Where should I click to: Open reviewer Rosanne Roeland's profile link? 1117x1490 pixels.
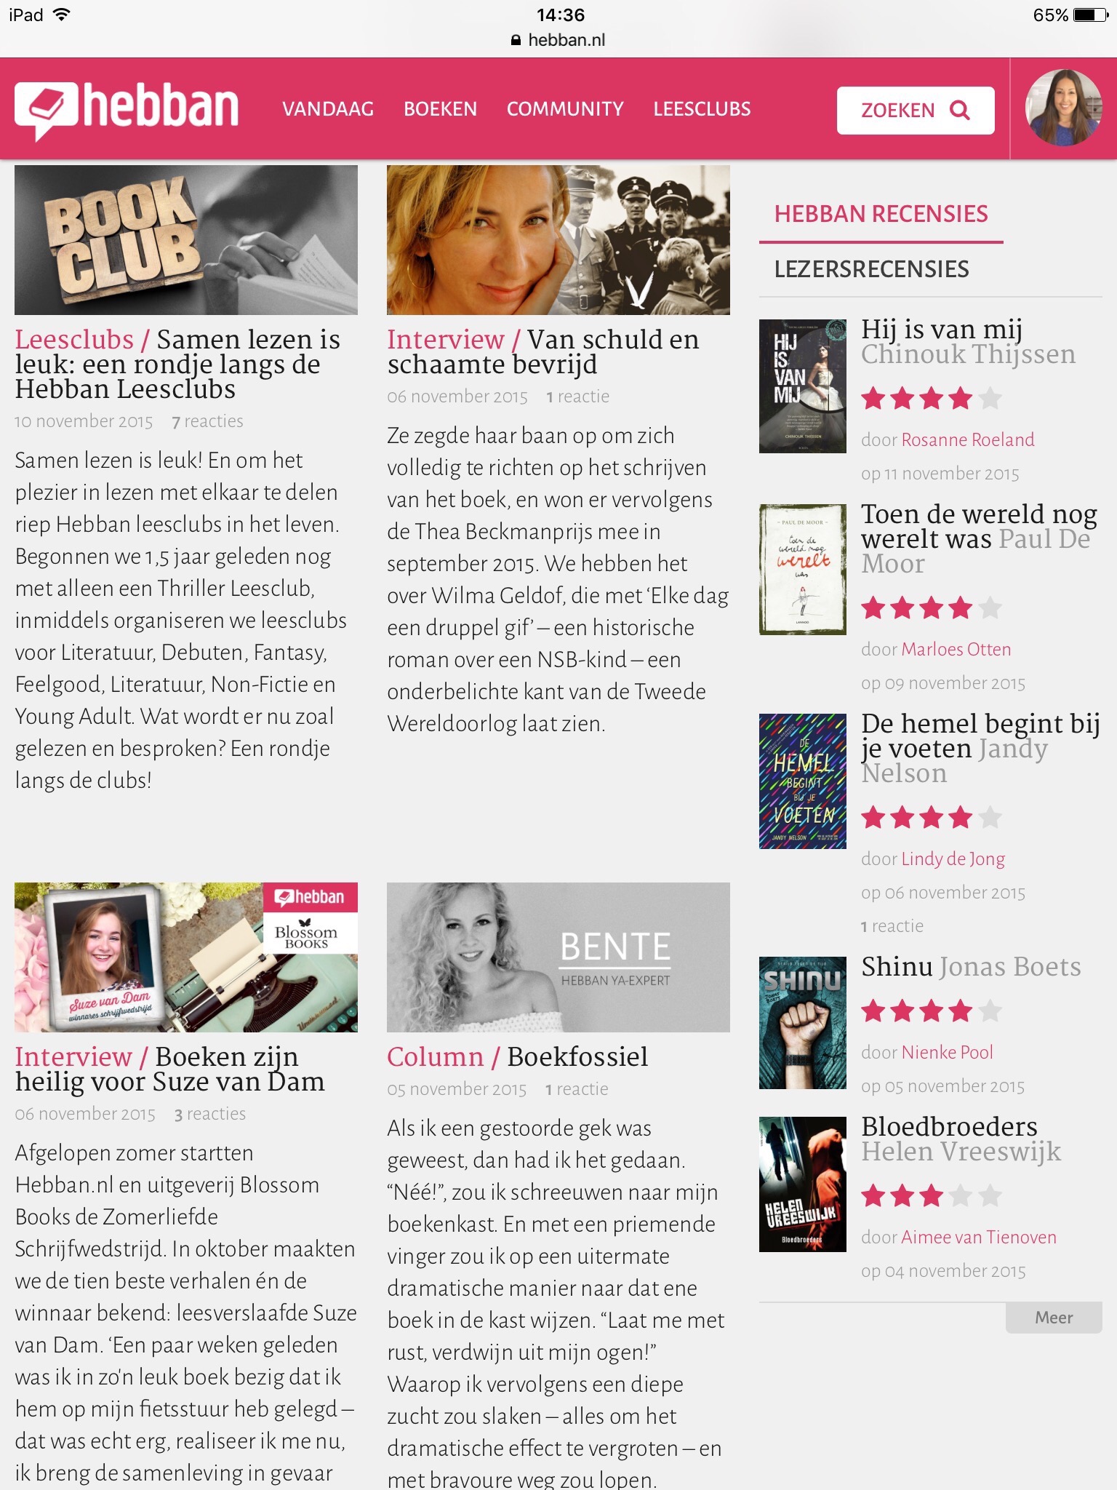coord(968,439)
